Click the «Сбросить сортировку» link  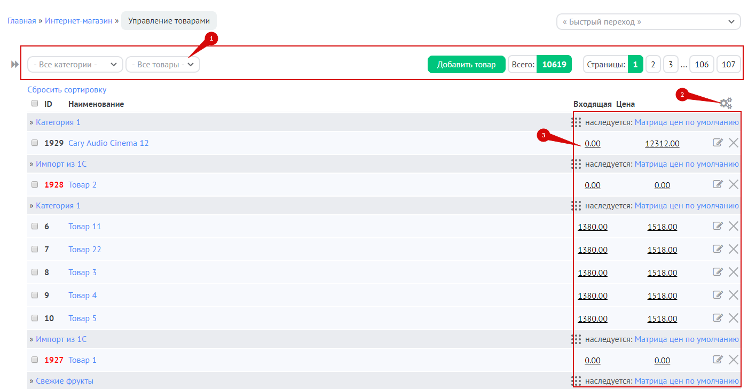point(67,90)
